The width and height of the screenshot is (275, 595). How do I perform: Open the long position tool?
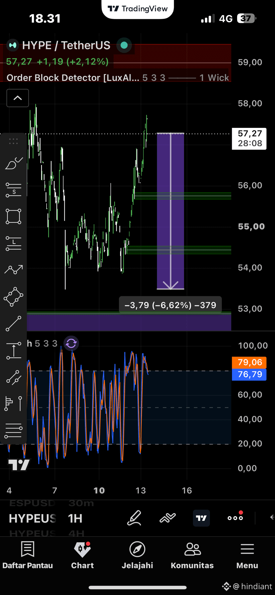[14, 243]
